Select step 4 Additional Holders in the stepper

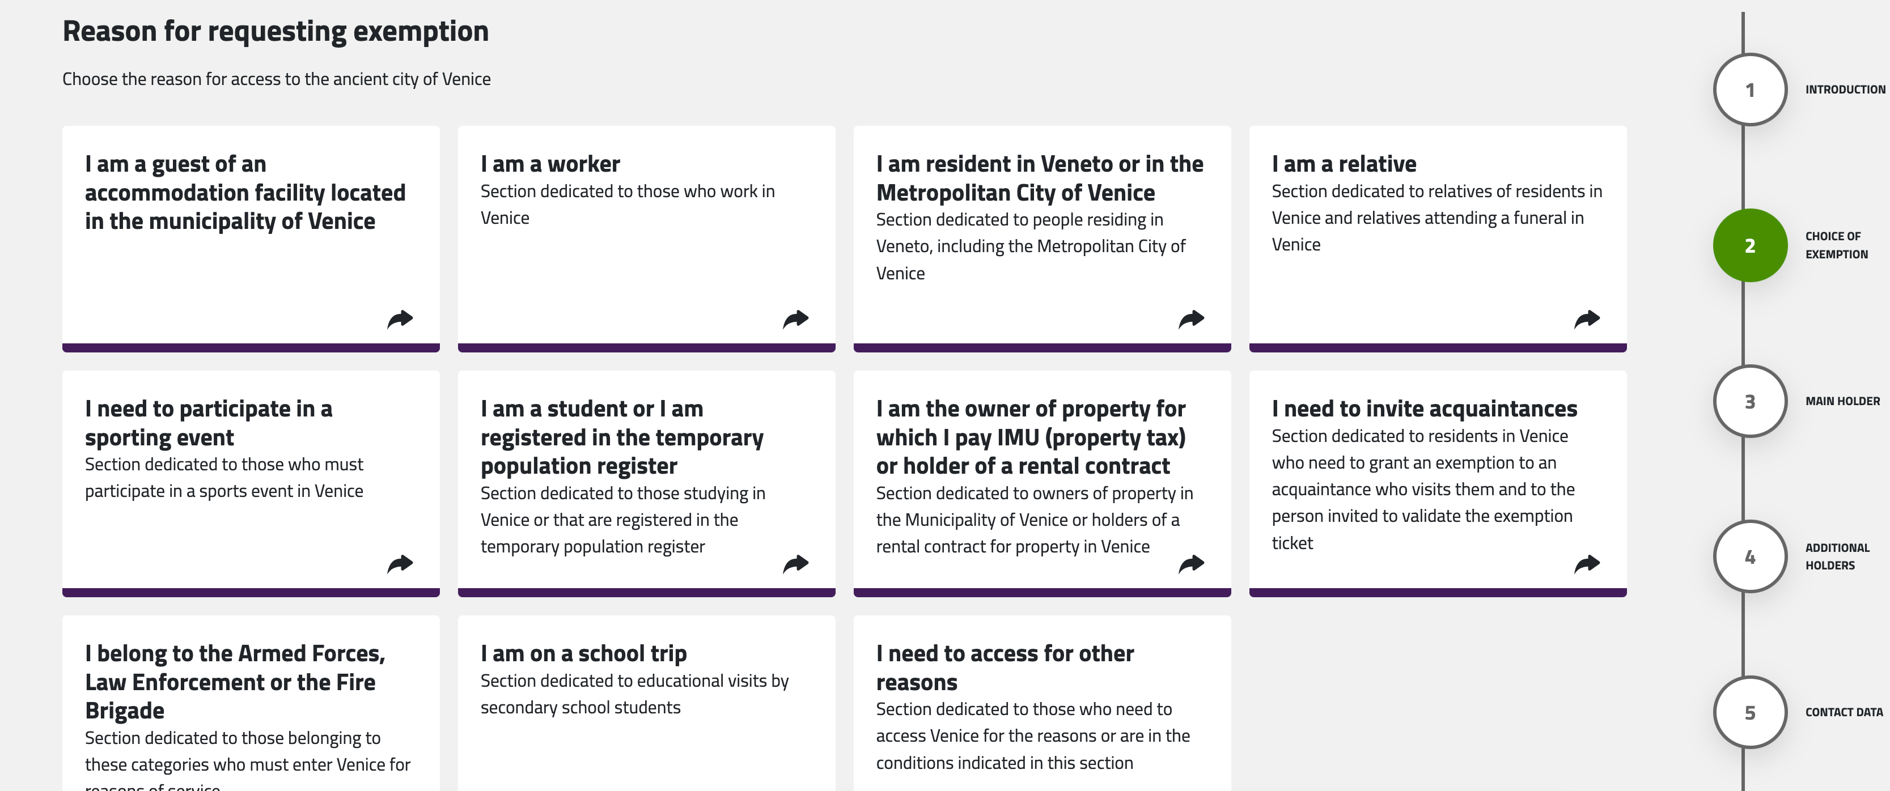click(1750, 556)
